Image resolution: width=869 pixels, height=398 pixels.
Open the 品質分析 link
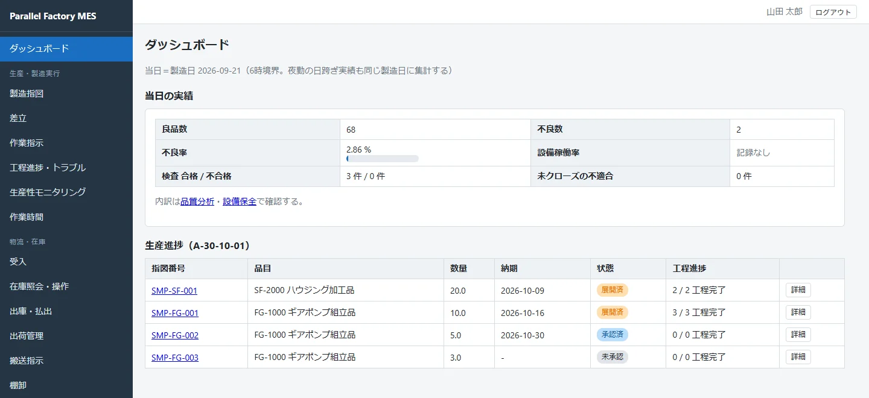pyautogui.click(x=197, y=201)
